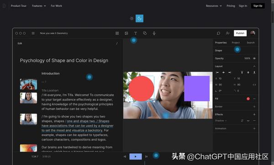Remove the Fill with minus icon

click(254, 99)
